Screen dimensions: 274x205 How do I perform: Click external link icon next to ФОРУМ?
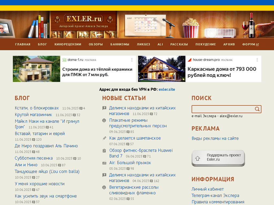coord(257,45)
